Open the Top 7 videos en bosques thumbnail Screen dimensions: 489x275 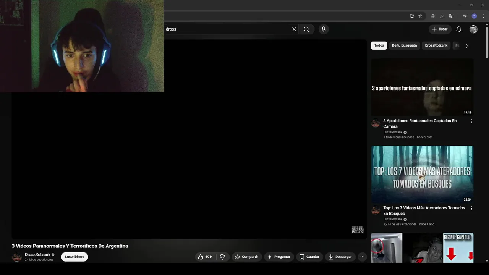click(422, 175)
